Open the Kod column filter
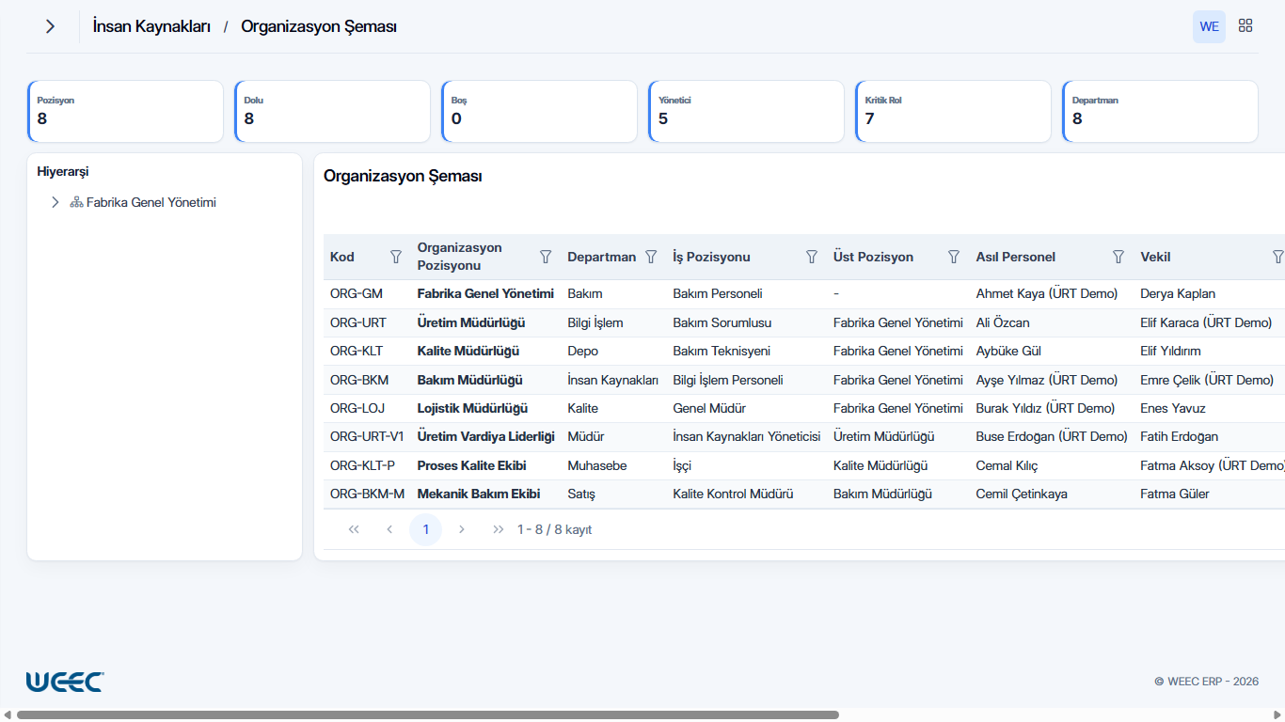The image size is (1285, 722). point(396,257)
